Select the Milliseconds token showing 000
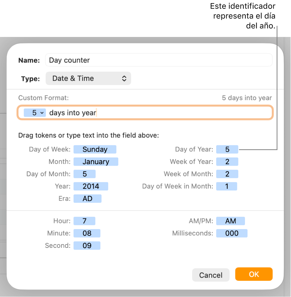The width and height of the screenshot is (291, 297). 232,233
